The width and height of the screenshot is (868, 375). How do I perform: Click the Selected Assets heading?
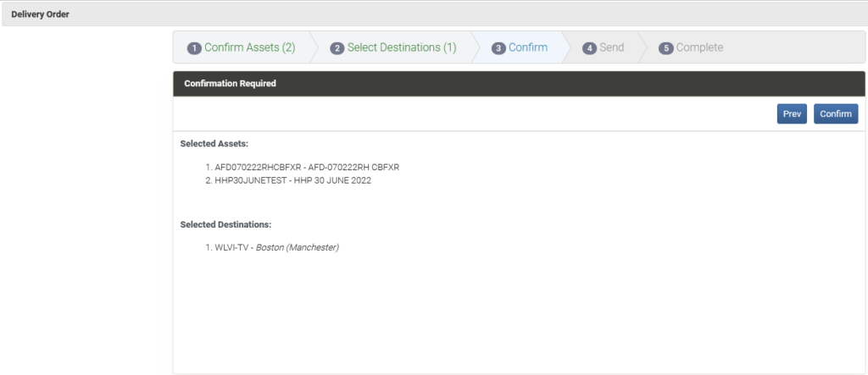point(214,144)
